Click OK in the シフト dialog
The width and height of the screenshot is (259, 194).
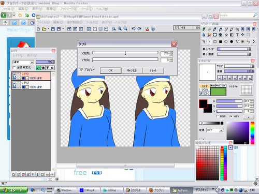point(110,70)
